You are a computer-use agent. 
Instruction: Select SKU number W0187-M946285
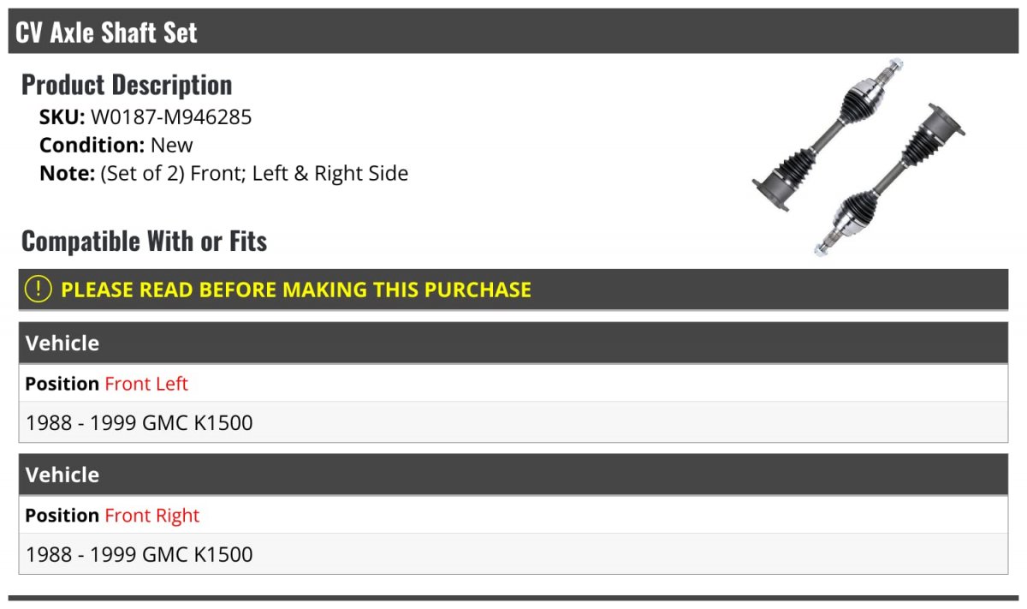coord(171,117)
